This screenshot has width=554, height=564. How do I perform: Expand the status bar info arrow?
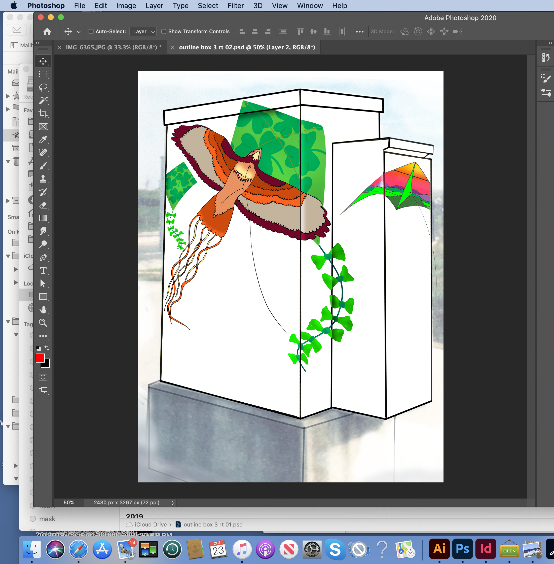pyautogui.click(x=173, y=503)
